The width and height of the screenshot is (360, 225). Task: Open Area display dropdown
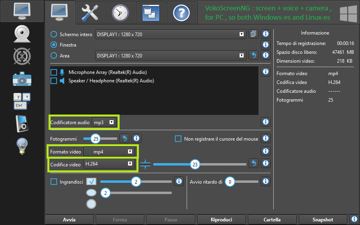coord(171,55)
